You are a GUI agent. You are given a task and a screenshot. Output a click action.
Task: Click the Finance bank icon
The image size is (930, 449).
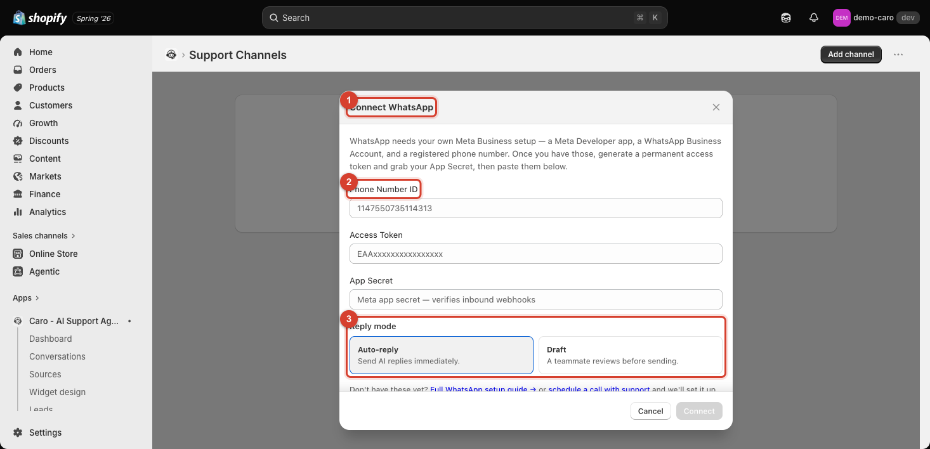coord(18,194)
